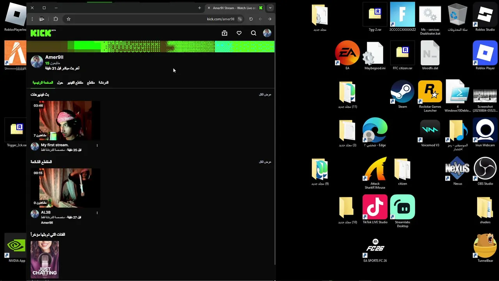This screenshot has height=281, width=499.
Task: Select Streamlabs Desktop shortcut icon
Action: click(402, 211)
